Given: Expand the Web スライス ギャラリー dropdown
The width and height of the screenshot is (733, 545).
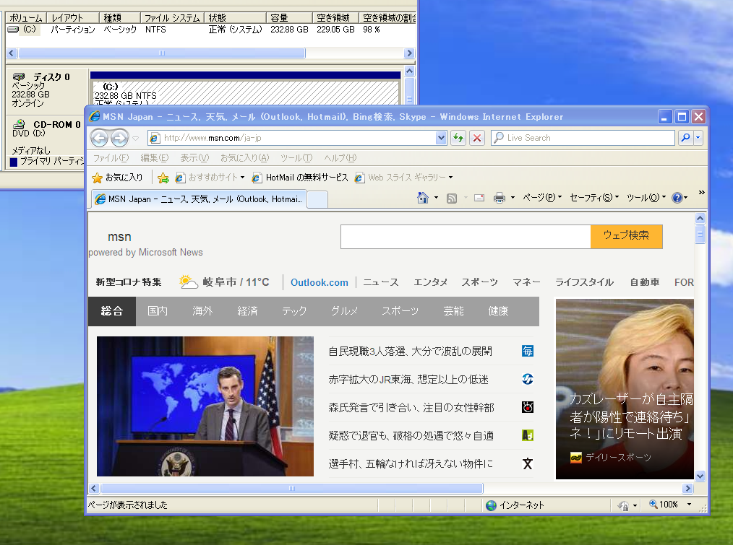Looking at the screenshot, I should click(x=450, y=178).
